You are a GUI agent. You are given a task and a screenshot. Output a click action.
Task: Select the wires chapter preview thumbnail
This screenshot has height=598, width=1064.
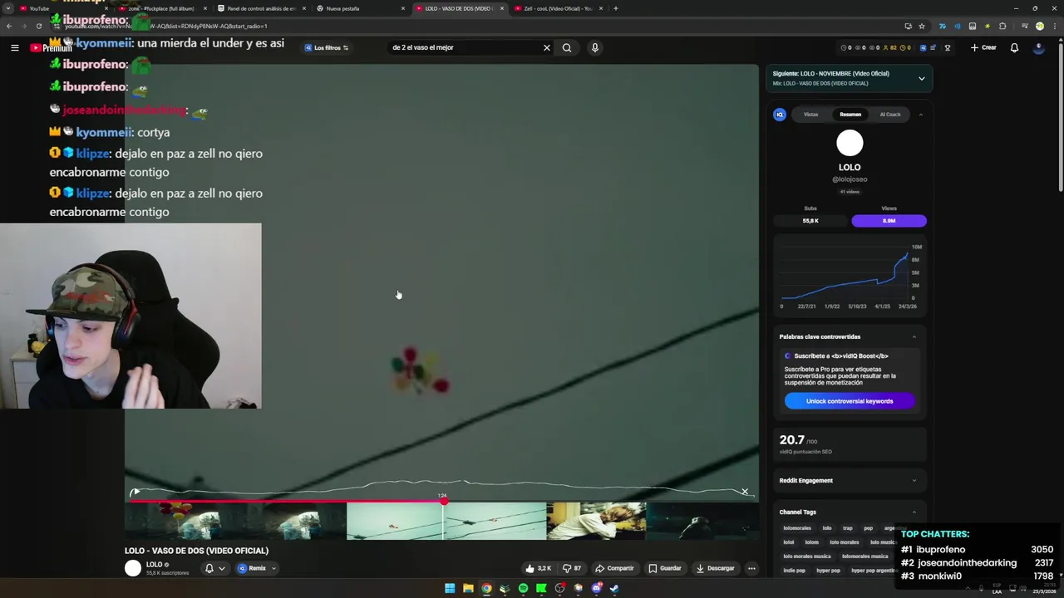coord(495,521)
